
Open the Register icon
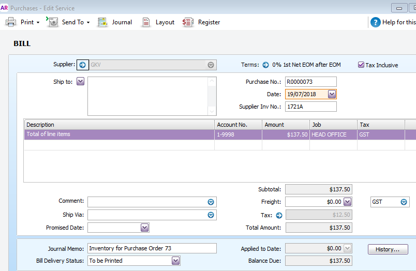[x=188, y=22]
